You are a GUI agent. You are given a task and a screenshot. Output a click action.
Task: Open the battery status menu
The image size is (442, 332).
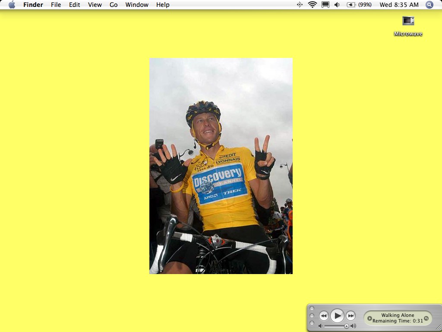[351, 4]
